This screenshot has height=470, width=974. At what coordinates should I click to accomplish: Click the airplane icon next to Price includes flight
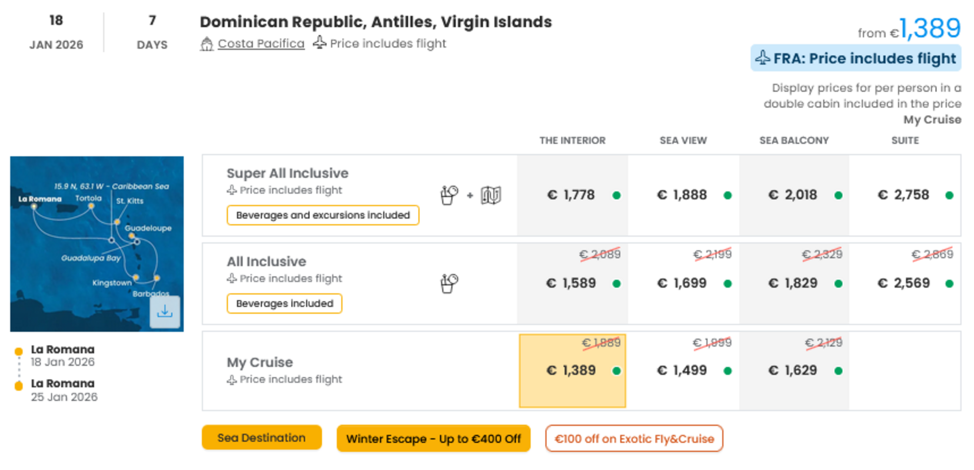(319, 42)
